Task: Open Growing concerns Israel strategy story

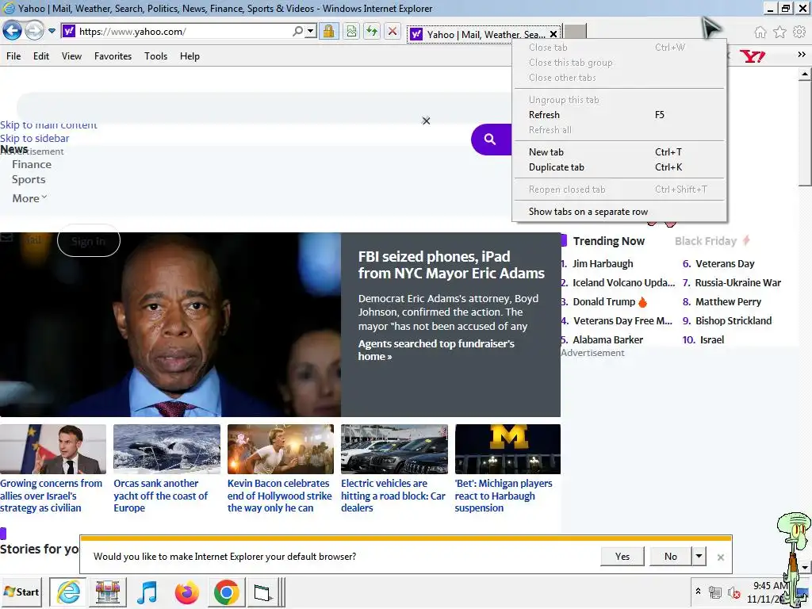Action: tap(52, 496)
